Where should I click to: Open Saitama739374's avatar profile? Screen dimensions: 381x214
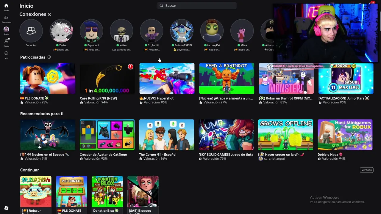pyautogui.click(x=182, y=31)
